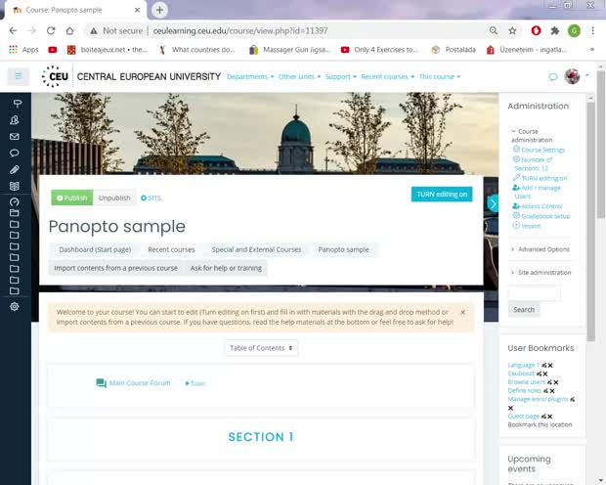This screenshot has height=485, width=606.
Task: Open the user menu arrow beside avatar
Action: pyautogui.click(x=587, y=75)
